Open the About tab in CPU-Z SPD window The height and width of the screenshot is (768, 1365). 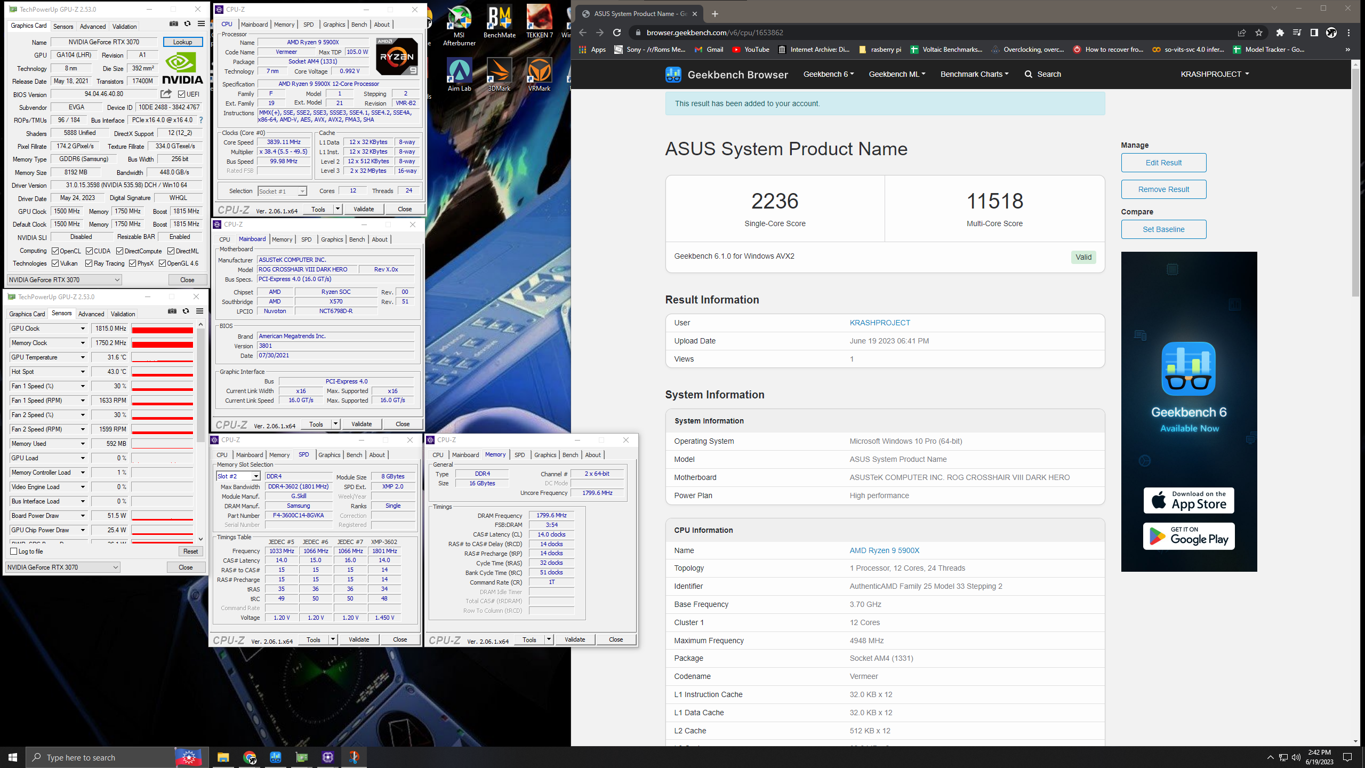[x=377, y=455]
